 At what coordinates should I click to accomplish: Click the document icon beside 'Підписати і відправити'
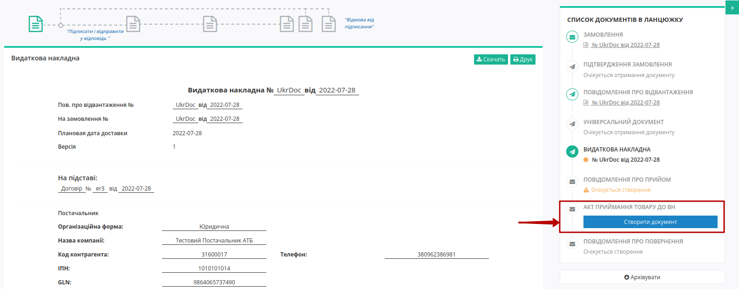click(x=133, y=24)
